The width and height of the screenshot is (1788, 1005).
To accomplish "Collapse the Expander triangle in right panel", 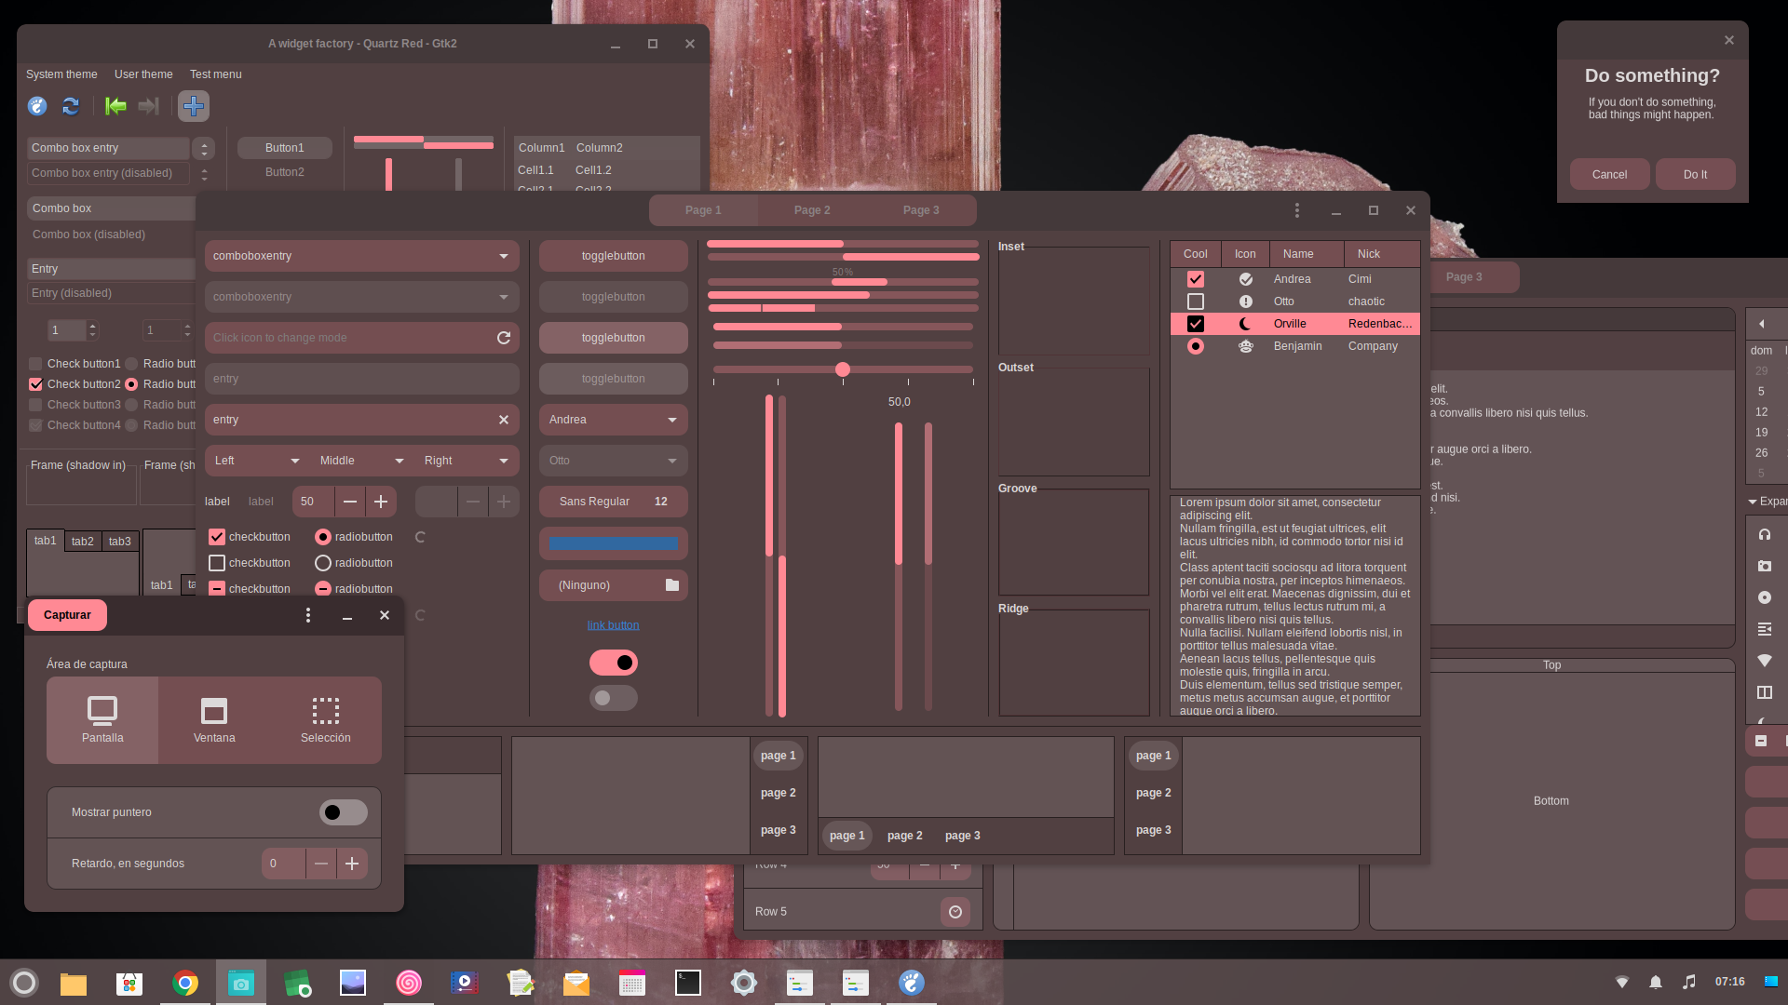I will coord(1753,502).
